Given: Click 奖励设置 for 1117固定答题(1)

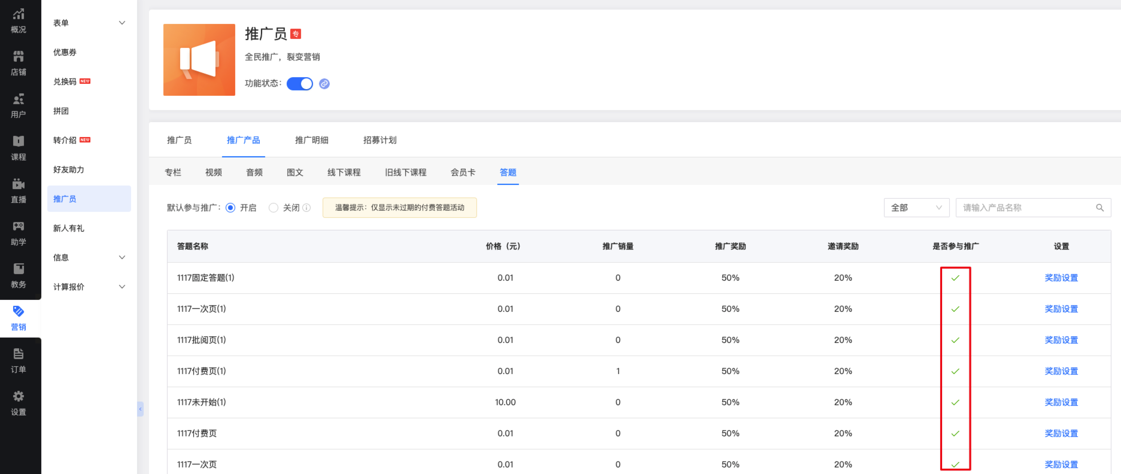Looking at the screenshot, I should (x=1061, y=278).
